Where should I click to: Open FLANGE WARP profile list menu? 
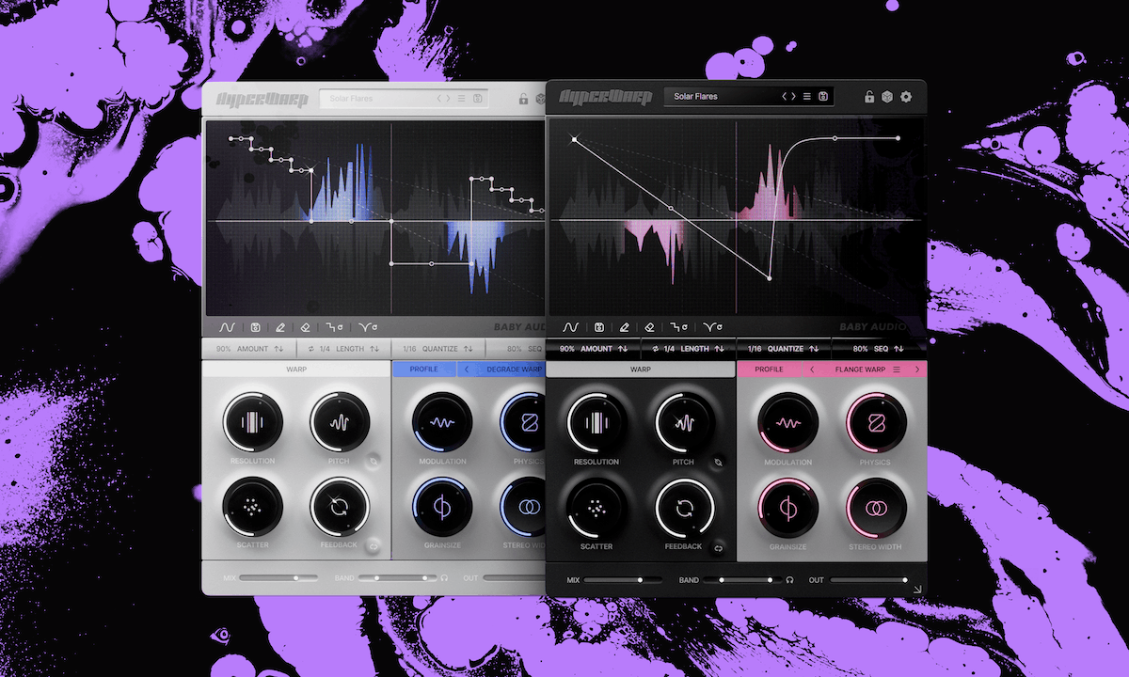click(897, 370)
